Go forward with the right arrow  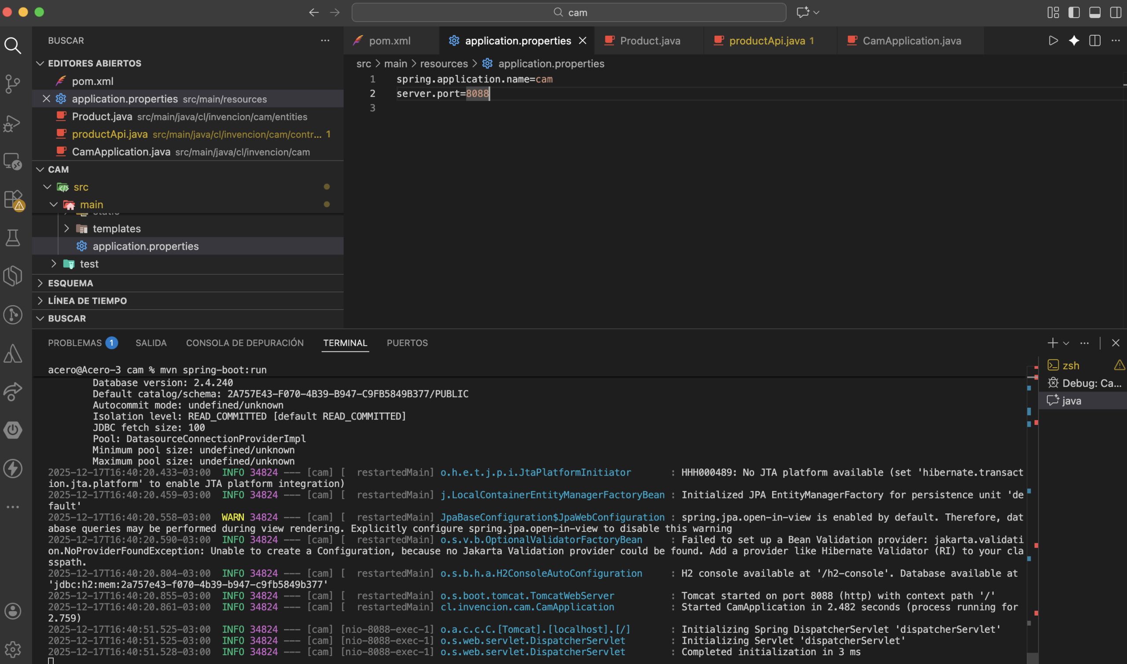pos(335,12)
